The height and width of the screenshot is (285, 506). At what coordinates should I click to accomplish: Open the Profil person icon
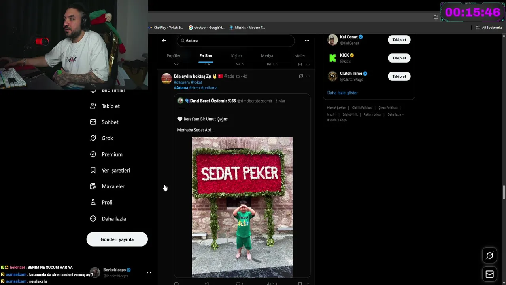[x=93, y=202]
